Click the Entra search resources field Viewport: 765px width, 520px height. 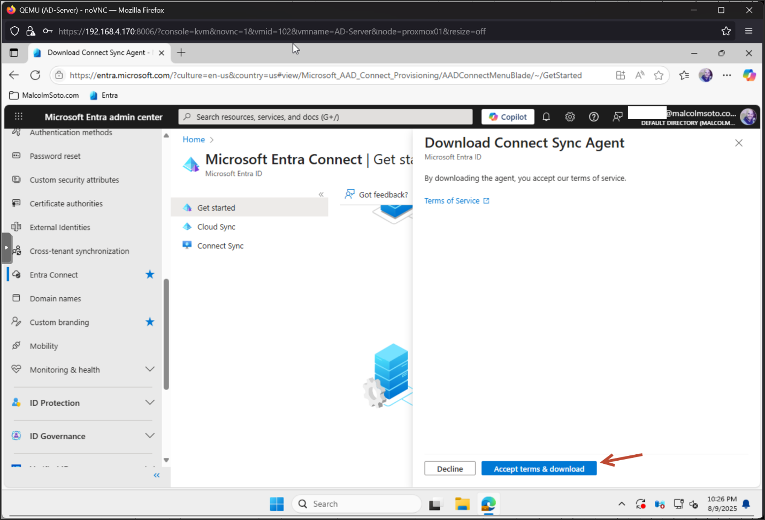(x=325, y=117)
